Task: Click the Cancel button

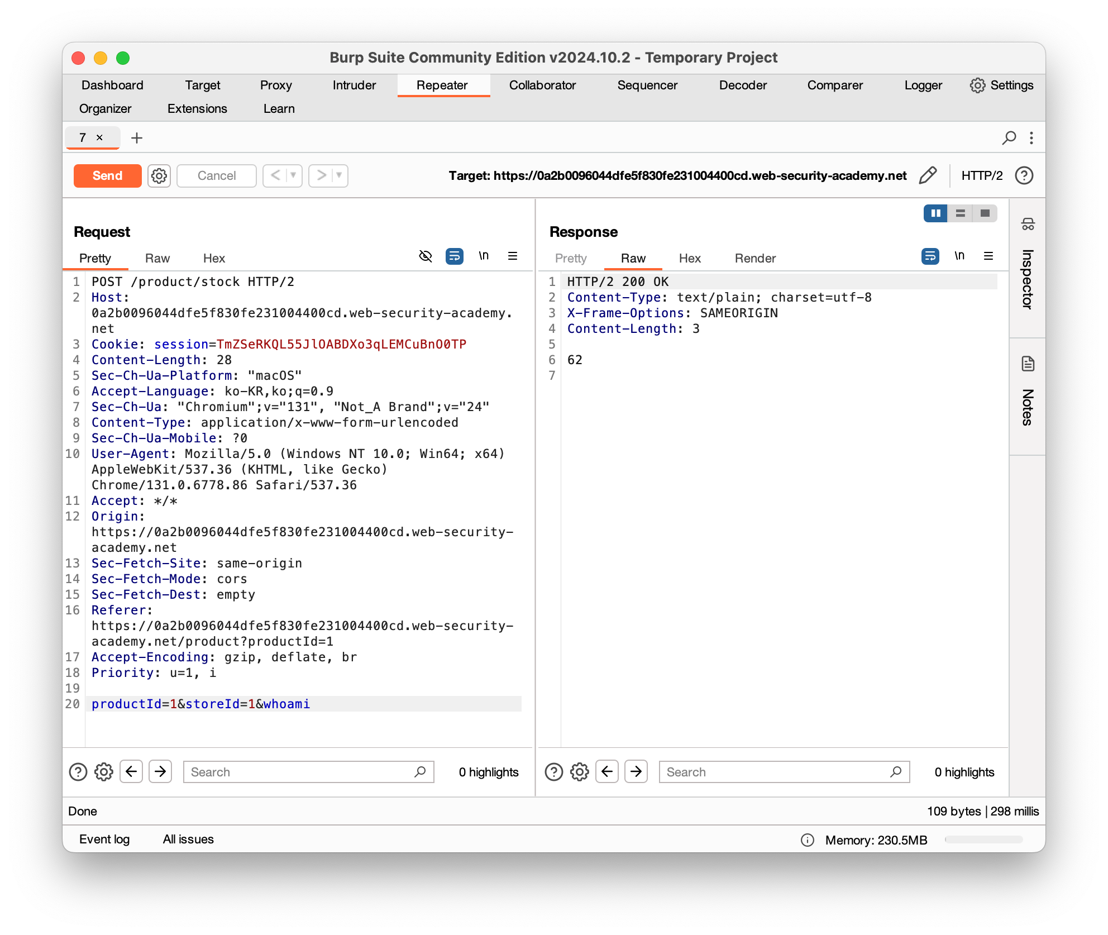Action: coord(217,176)
